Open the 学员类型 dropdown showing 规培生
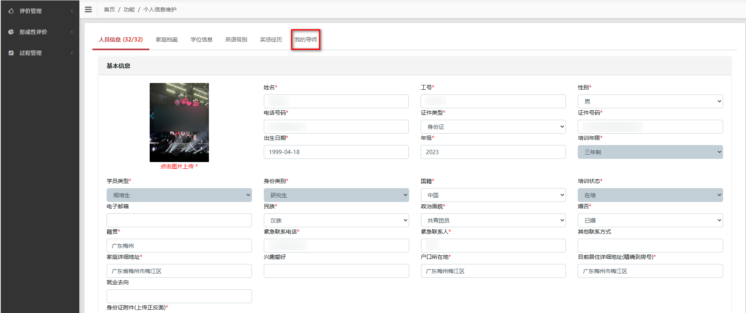The width and height of the screenshot is (746, 313). (x=179, y=195)
